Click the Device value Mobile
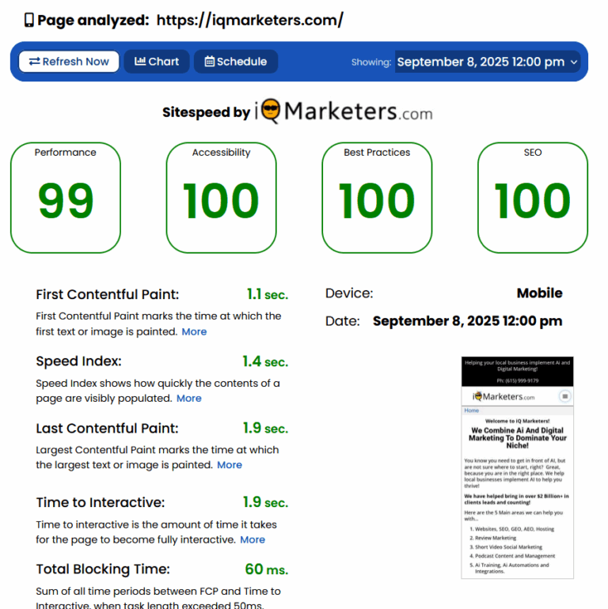 [539, 293]
